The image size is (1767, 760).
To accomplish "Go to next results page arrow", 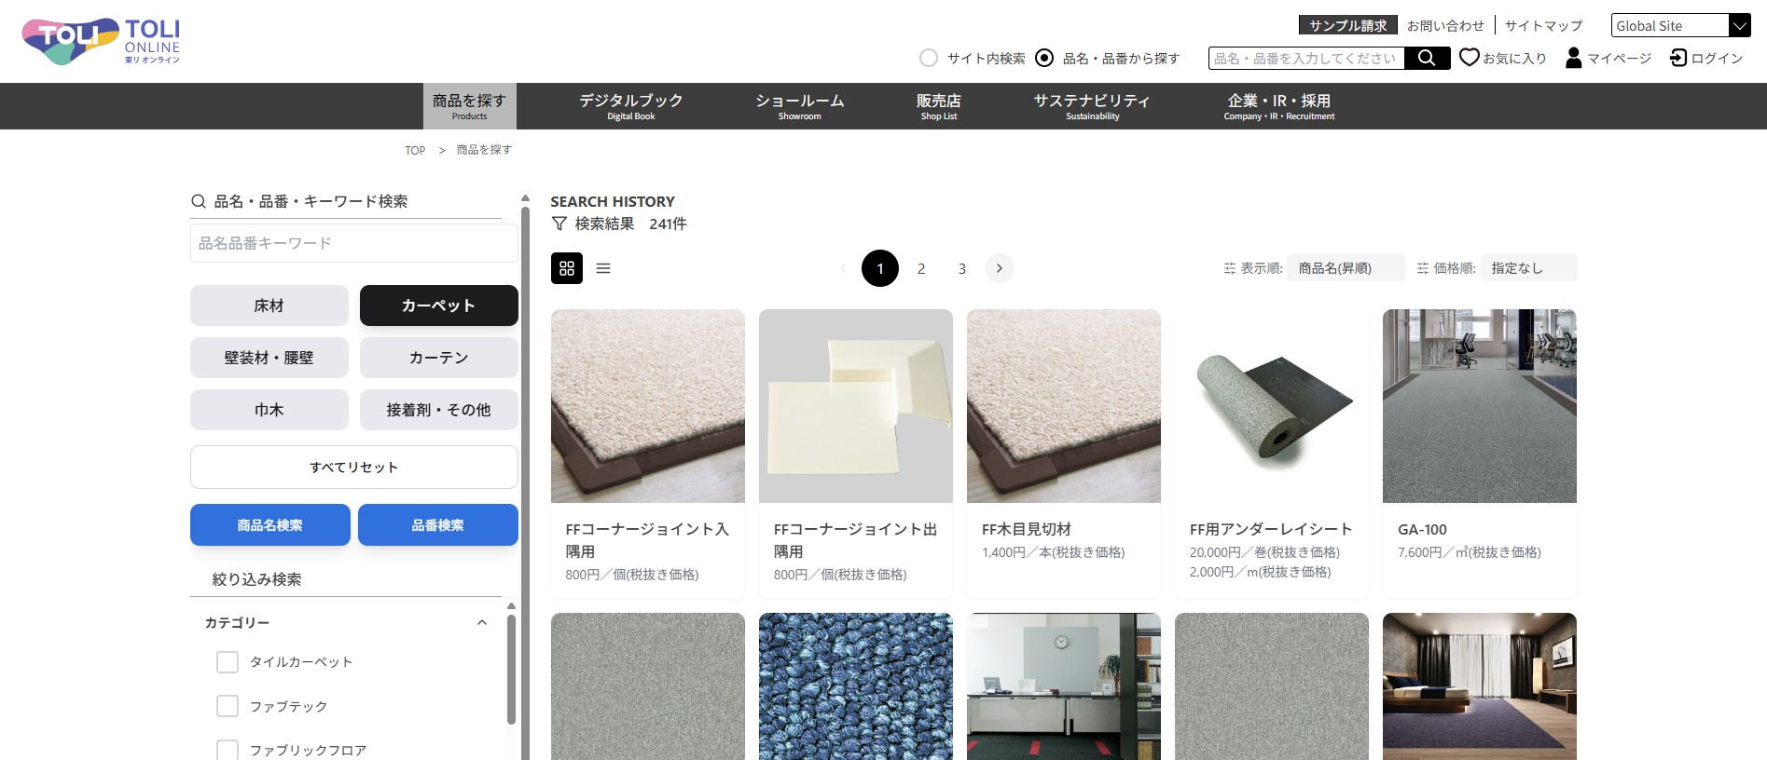I will [x=1000, y=268].
